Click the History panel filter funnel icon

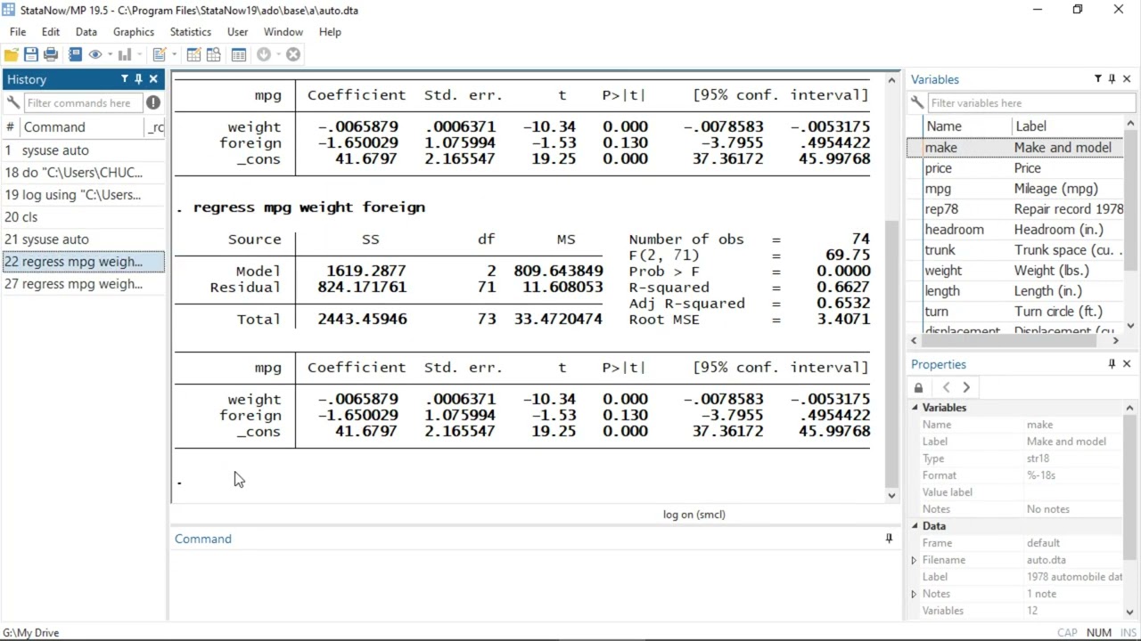125,79
